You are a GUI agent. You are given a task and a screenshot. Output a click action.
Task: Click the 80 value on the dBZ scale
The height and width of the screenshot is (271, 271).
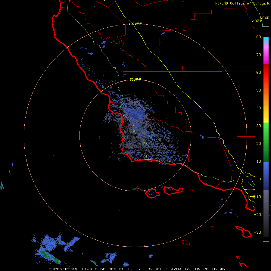coord(259,37)
